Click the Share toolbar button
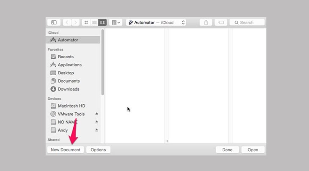The width and height of the screenshot is (309, 171). [206, 22]
